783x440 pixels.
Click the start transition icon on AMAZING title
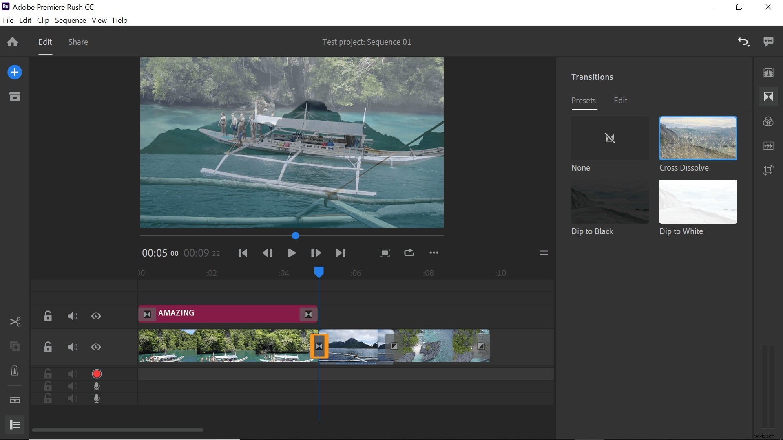click(147, 314)
